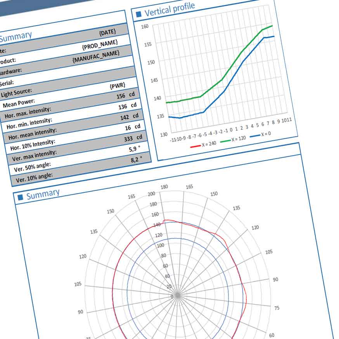
Task: Select the {PROD_NAME} placeholder
Action: tap(100, 44)
